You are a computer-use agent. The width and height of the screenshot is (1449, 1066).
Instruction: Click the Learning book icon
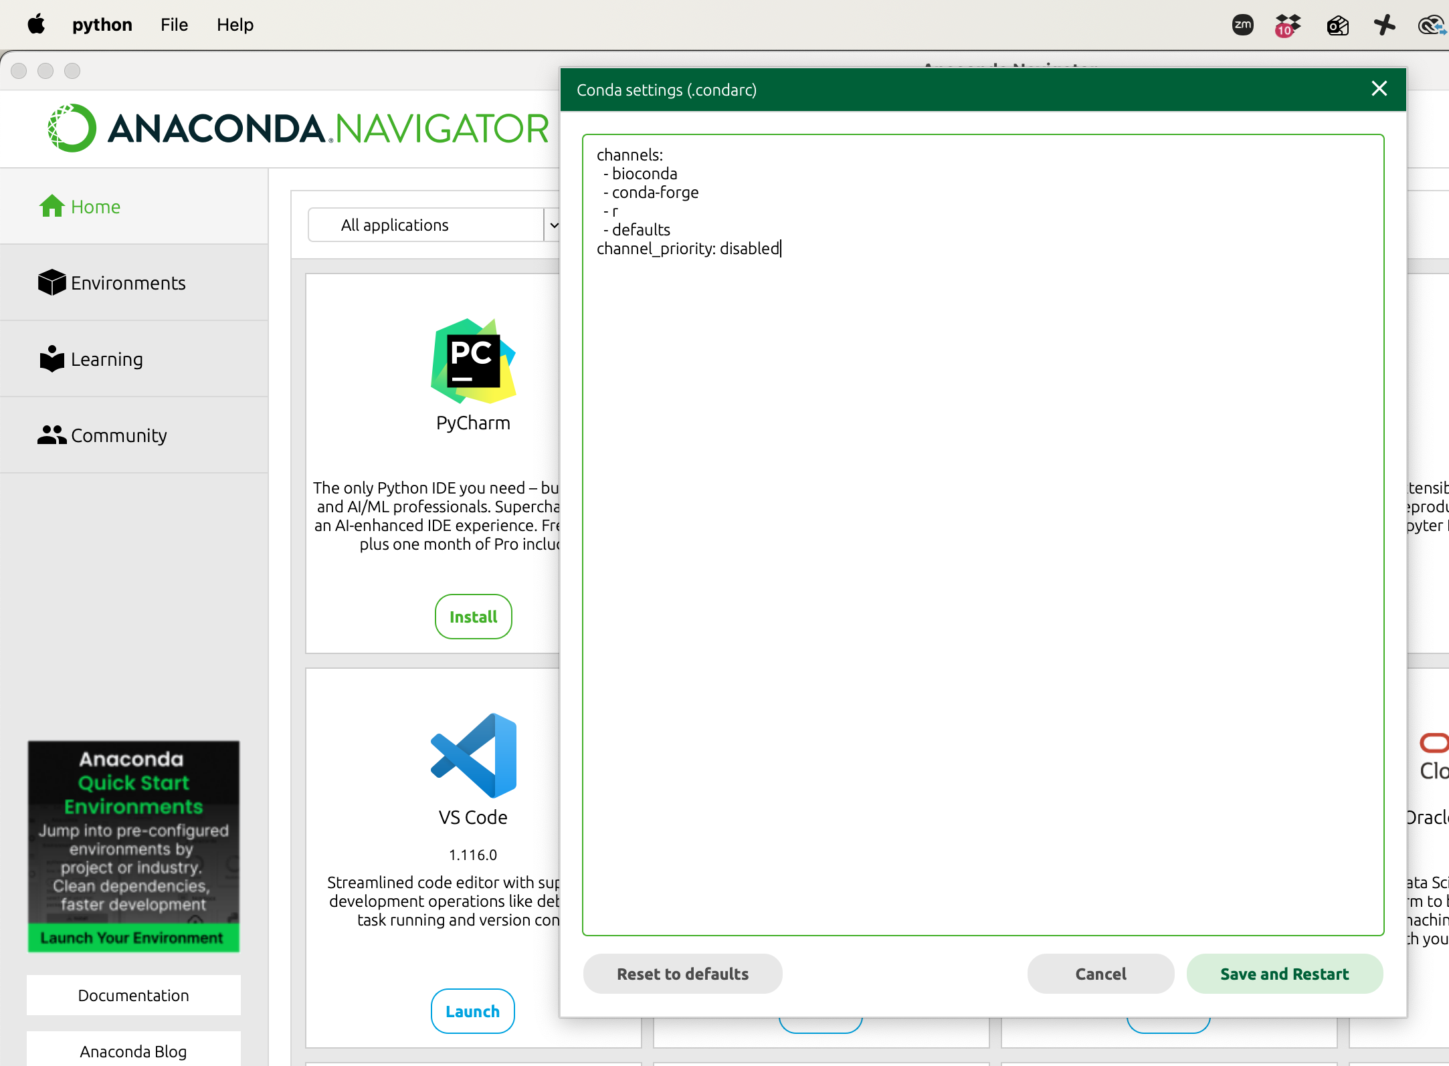(52, 358)
